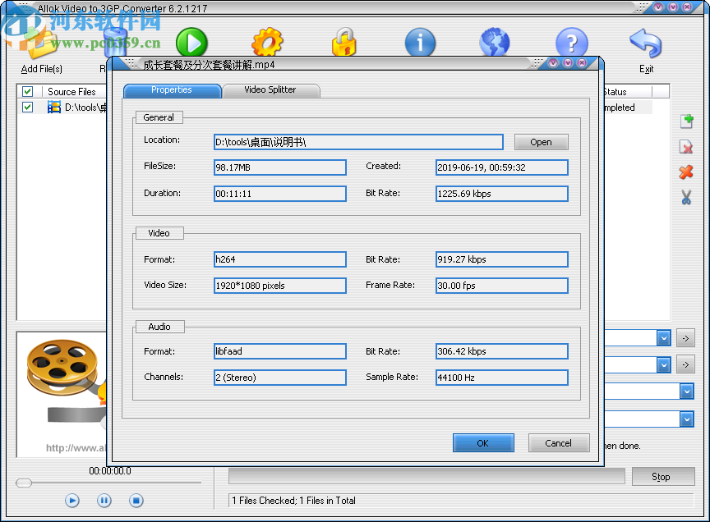Screen dimensions: 710x522
Task: Open program info with the 'i' icon
Action: [420, 42]
